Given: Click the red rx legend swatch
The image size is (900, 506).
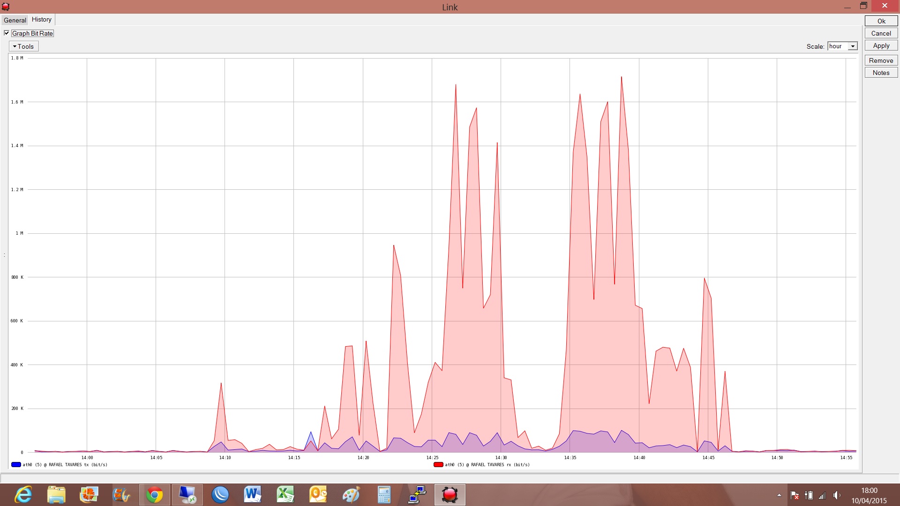Looking at the screenshot, I should tap(438, 465).
